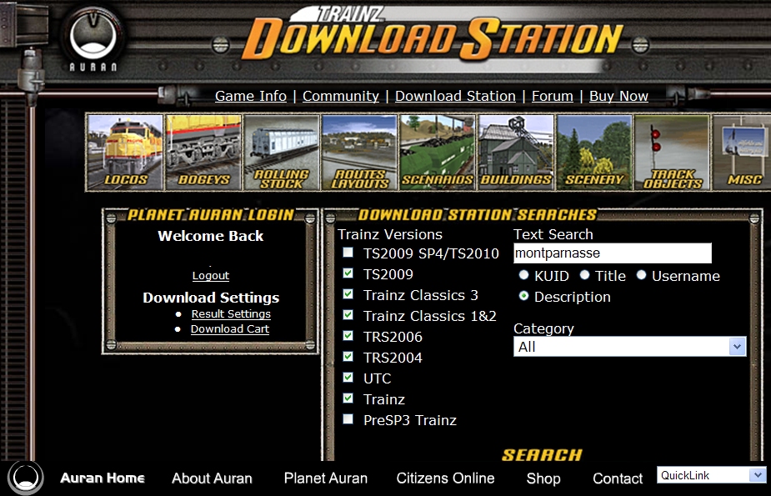Open the Rolling Stock category thumbnail
The width and height of the screenshot is (771, 496).
[x=281, y=153]
